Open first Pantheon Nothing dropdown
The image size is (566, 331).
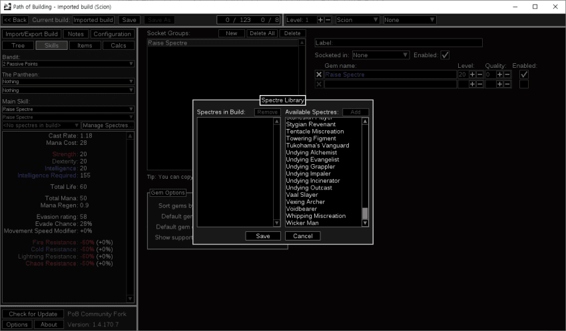pyautogui.click(x=68, y=81)
